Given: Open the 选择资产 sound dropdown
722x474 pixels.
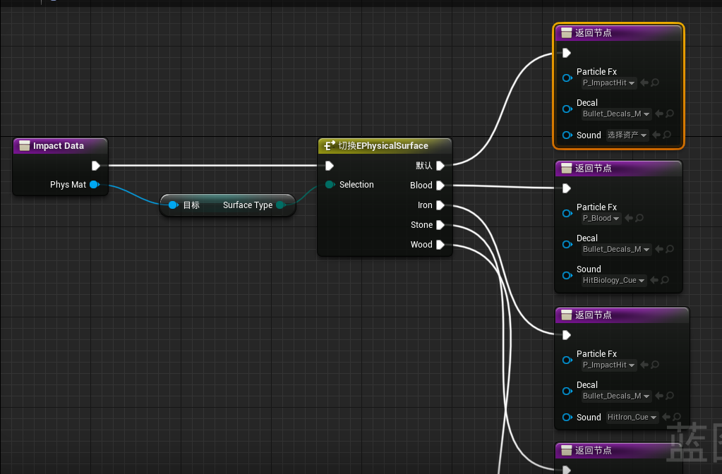Looking at the screenshot, I should coord(627,135).
